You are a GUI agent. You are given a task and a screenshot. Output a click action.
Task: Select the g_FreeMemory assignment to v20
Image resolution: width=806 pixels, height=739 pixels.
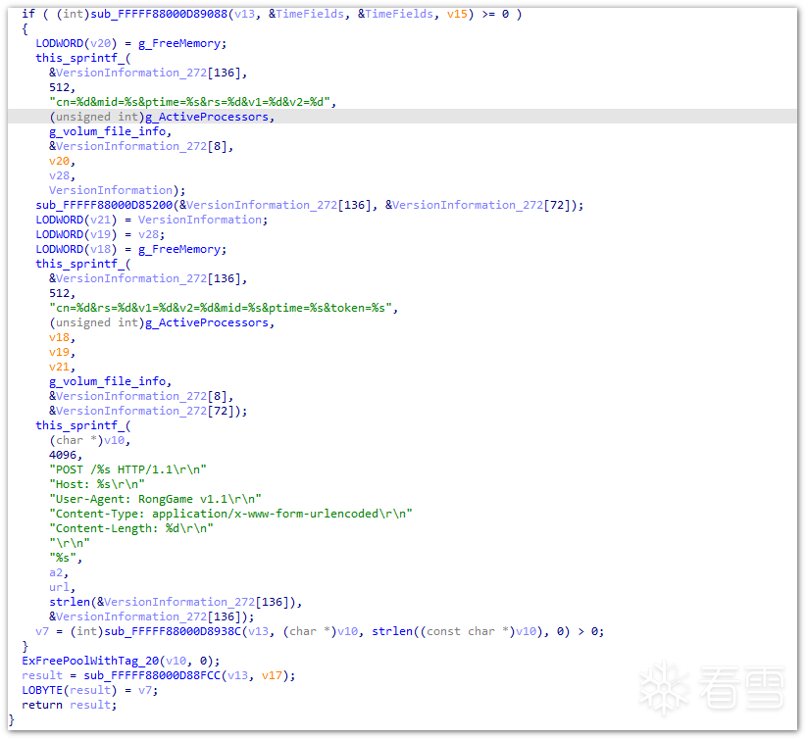tap(131, 43)
